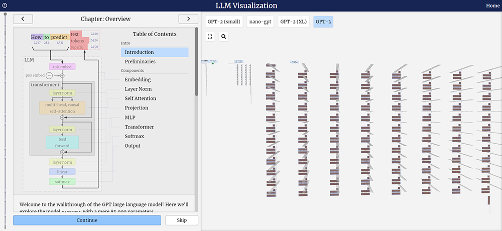Jump to the Embedding section
This screenshot has height=231, width=502.
(x=138, y=79)
